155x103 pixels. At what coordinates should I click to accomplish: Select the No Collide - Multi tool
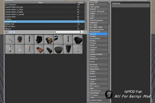tap(98, 27)
